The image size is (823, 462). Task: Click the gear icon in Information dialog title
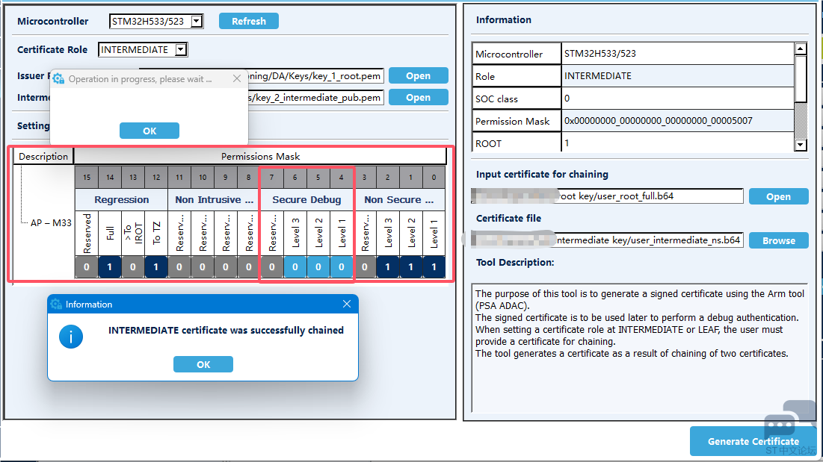[x=56, y=305]
